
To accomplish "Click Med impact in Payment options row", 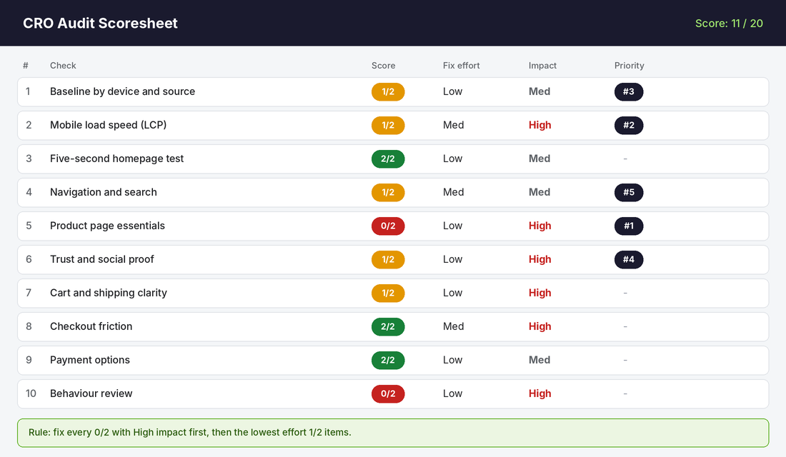I will click(539, 360).
